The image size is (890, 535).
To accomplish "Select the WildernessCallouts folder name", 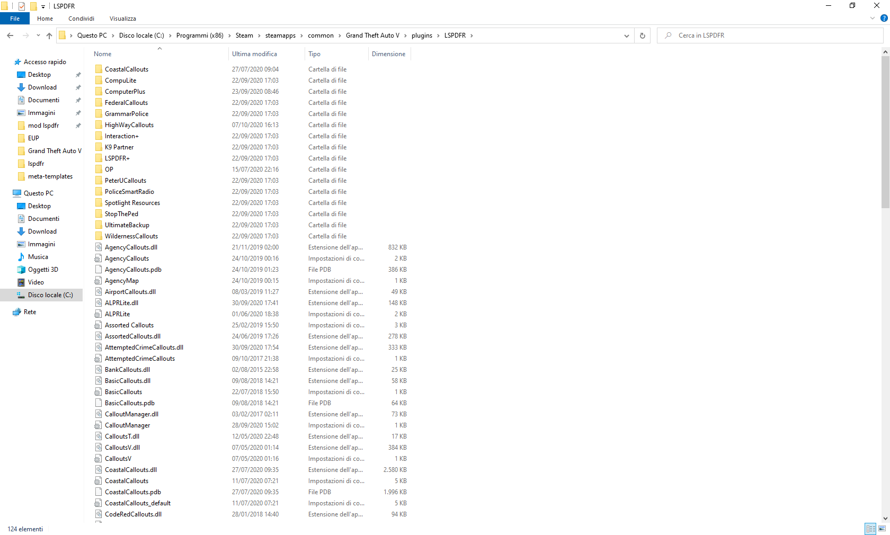I will pyautogui.click(x=131, y=236).
